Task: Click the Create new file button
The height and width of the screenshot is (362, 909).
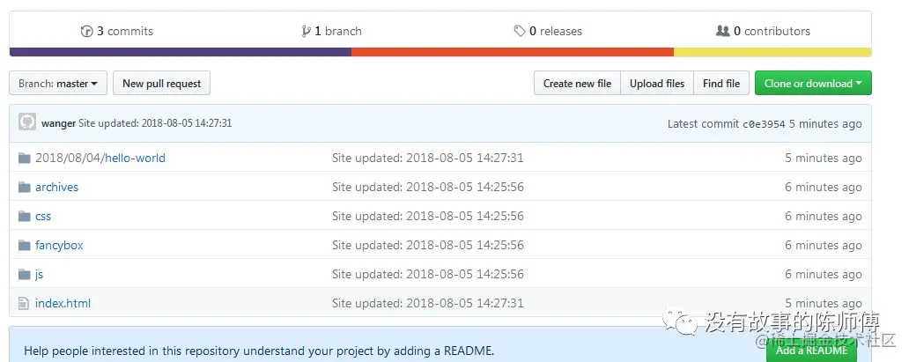Action: [x=578, y=84]
